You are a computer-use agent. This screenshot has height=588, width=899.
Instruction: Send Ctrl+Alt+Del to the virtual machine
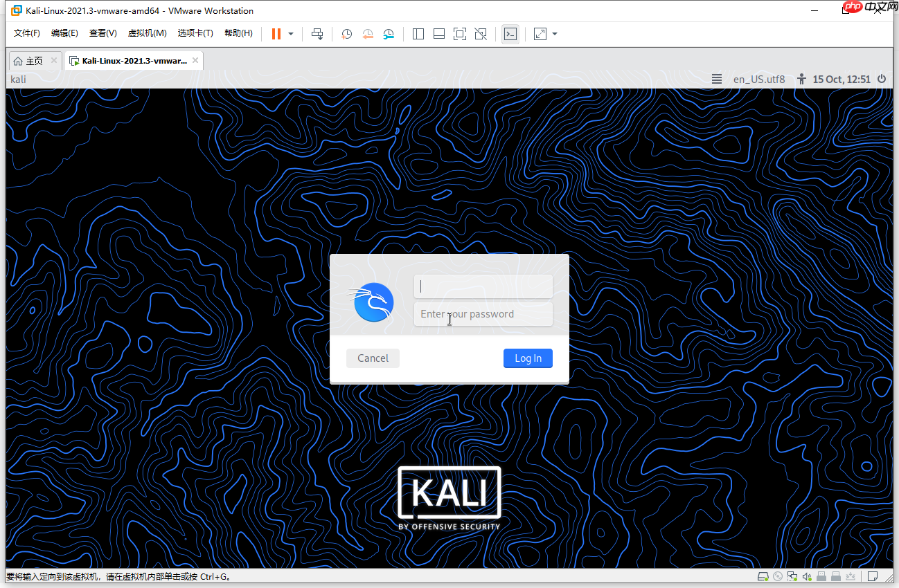click(317, 33)
